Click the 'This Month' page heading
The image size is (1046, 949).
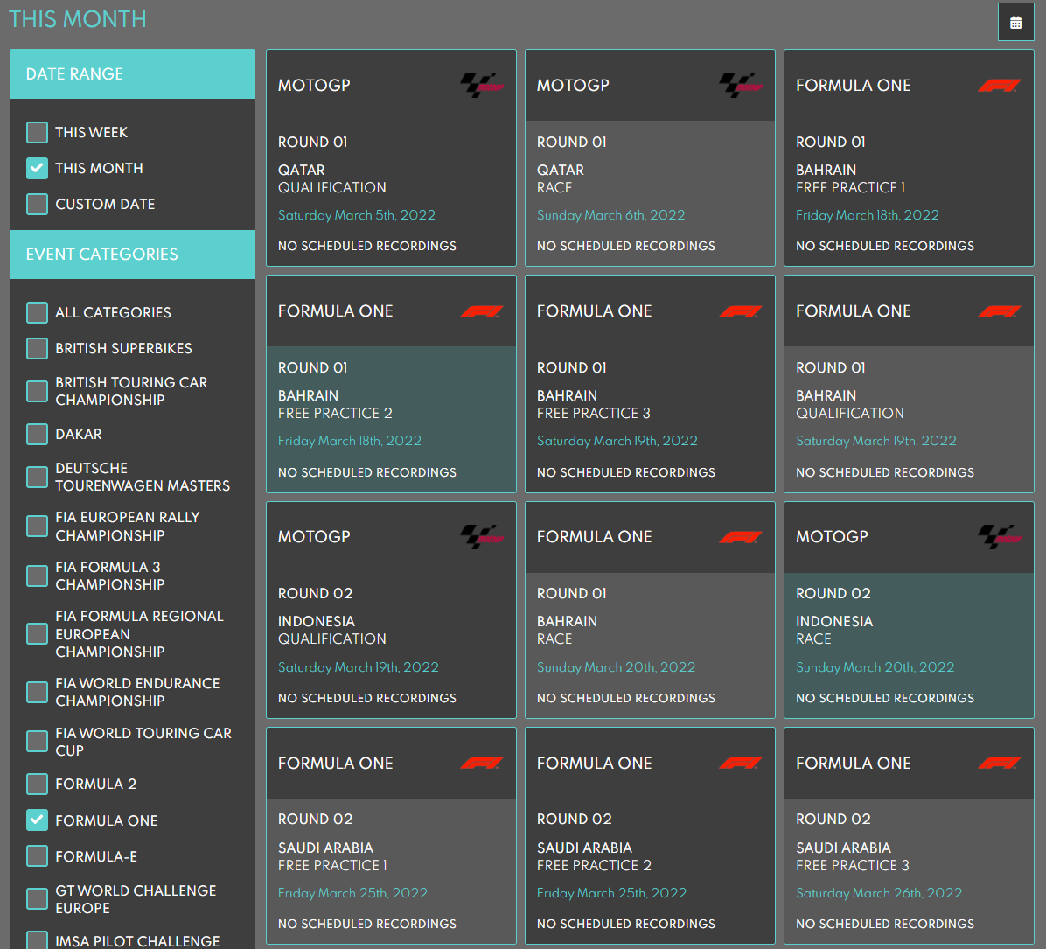point(77,19)
